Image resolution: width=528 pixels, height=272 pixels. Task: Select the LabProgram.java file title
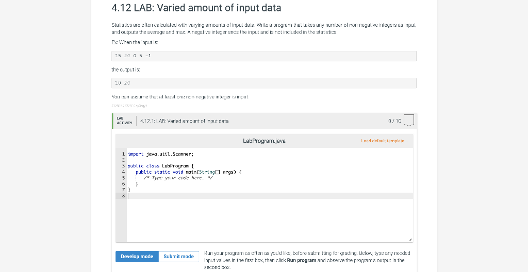tap(263, 140)
